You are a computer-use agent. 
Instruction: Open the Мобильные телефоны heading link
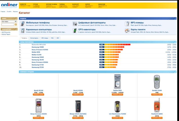38,23
